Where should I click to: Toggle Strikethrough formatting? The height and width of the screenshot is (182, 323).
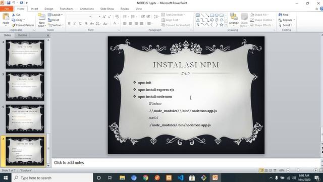pos(92,24)
